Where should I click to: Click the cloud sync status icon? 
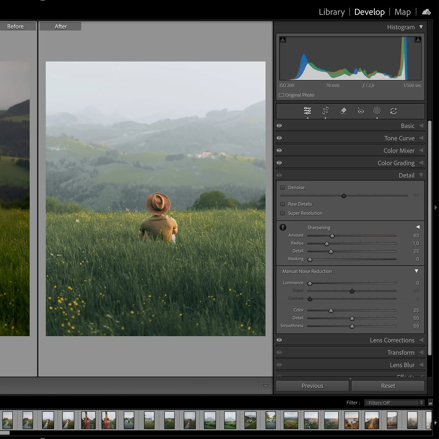426,12
